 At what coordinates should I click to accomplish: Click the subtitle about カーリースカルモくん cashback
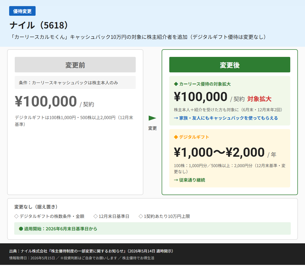[x=139, y=37]
